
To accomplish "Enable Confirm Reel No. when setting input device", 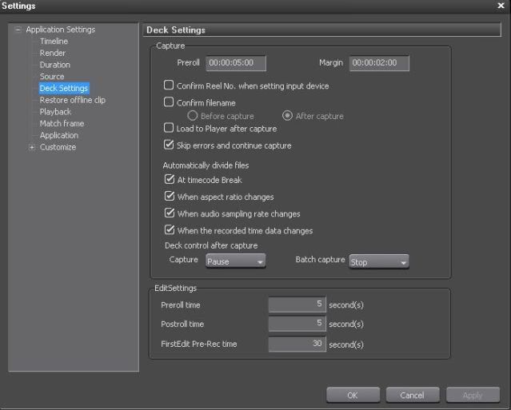I will click(x=169, y=86).
